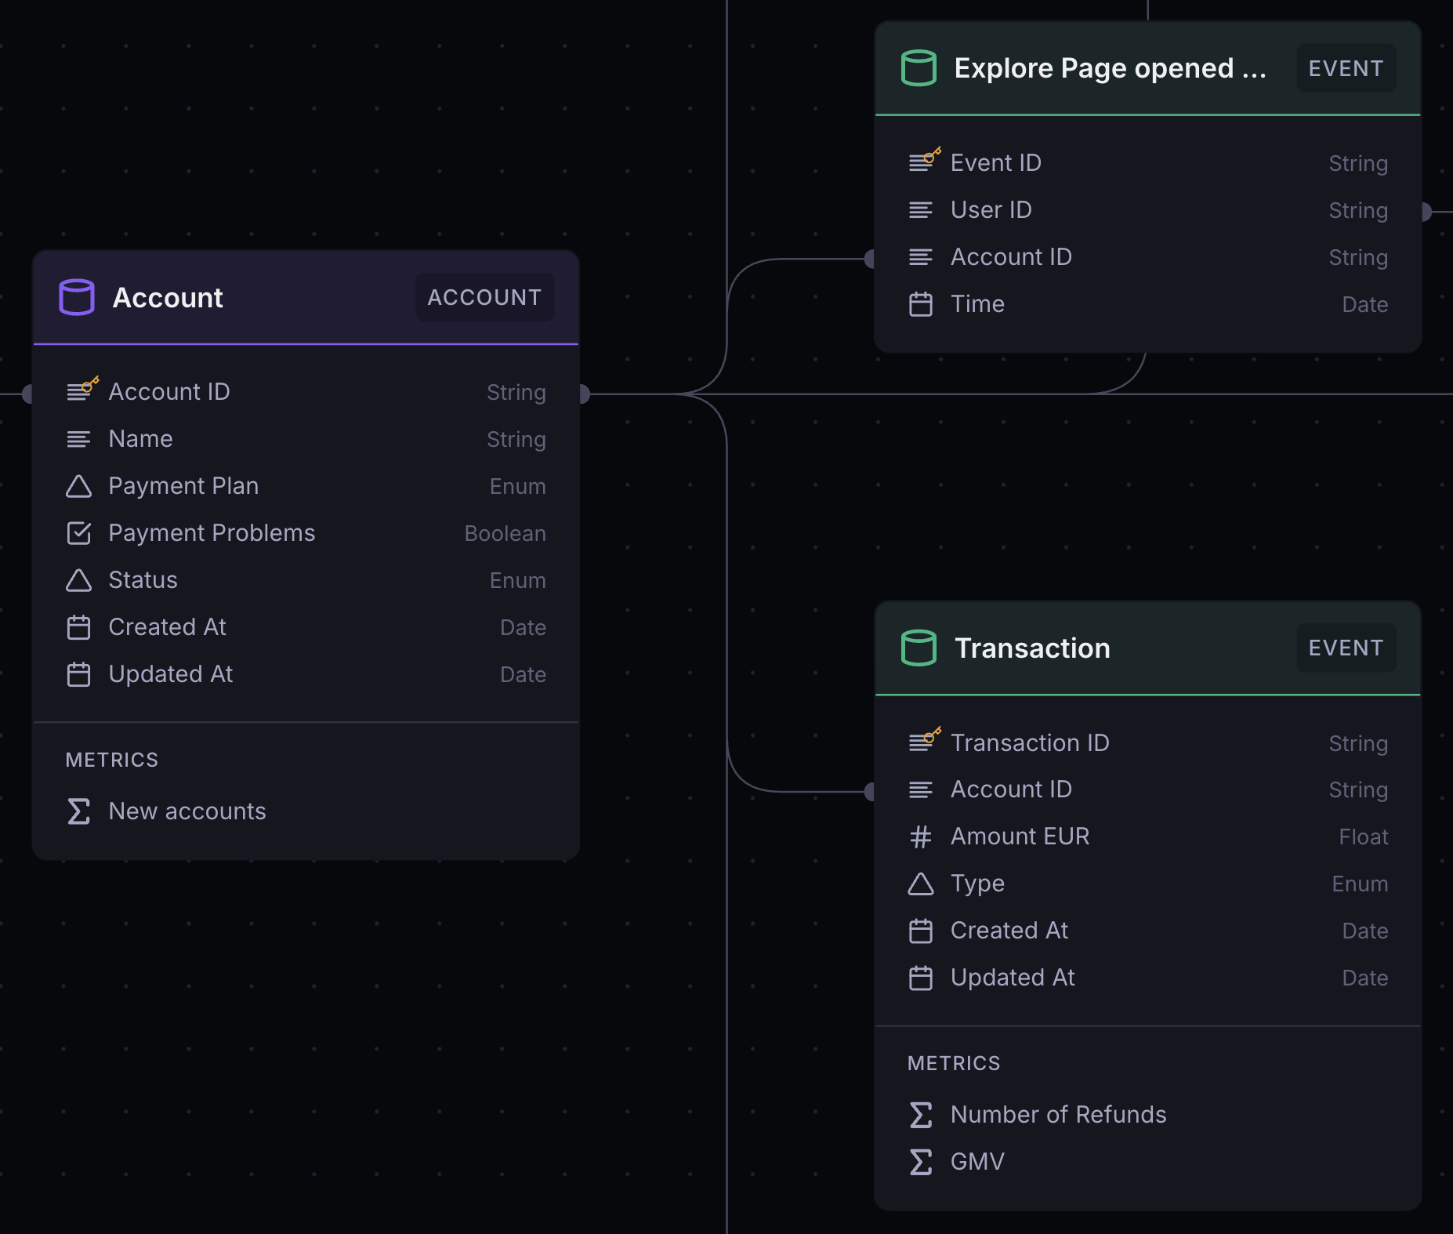Click the Transaction ID primary key icon

[x=924, y=740]
